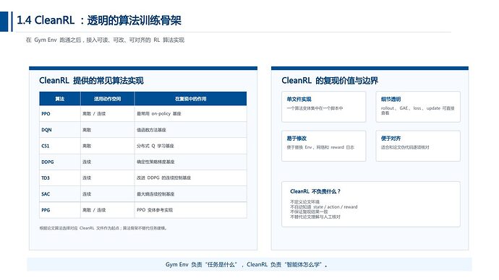This screenshot has width=499, height=280.
Task: Click the card title '单文件实现'
Action: pyautogui.click(x=299, y=100)
